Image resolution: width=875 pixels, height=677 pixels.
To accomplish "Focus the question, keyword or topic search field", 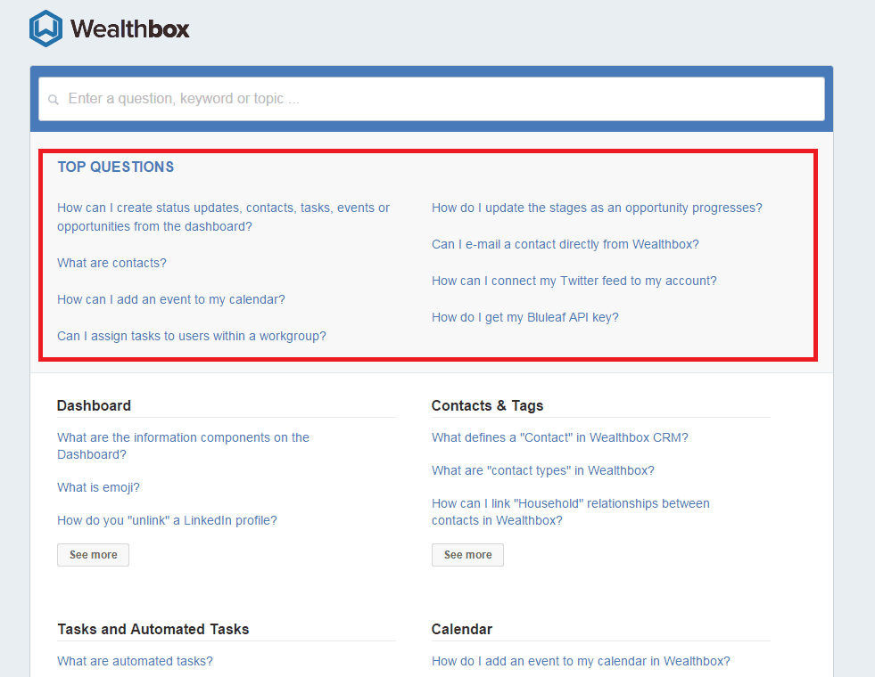I will [x=432, y=99].
